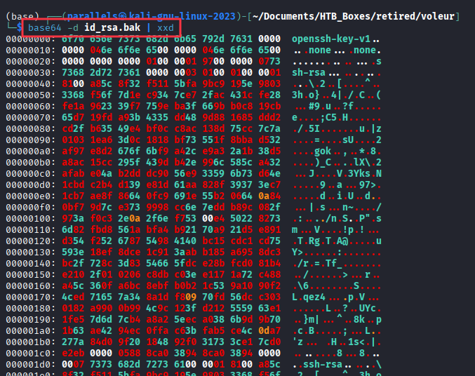Click the ASCII text 3h.o}..4|./.C..(

(x=337, y=95)
